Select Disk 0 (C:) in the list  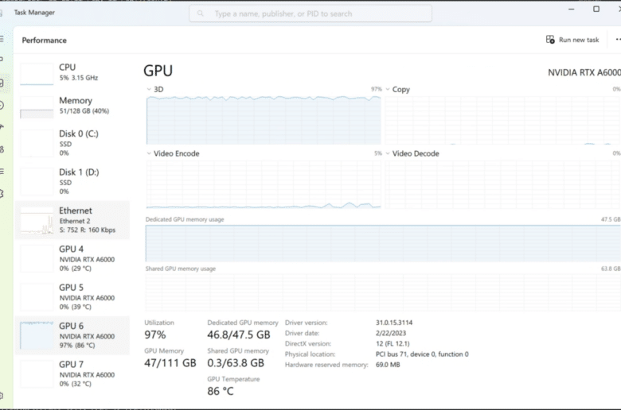point(72,143)
